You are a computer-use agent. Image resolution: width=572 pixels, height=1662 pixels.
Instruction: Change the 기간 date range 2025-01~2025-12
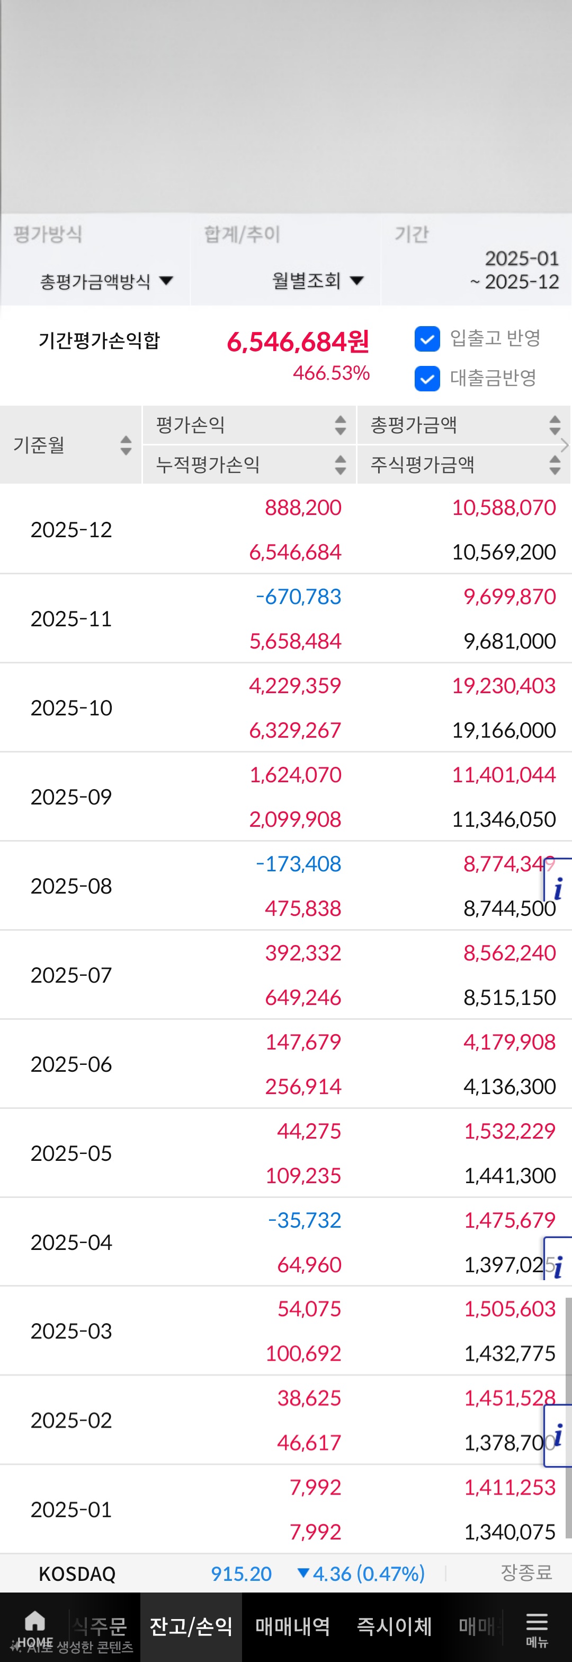[x=515, y=270]
